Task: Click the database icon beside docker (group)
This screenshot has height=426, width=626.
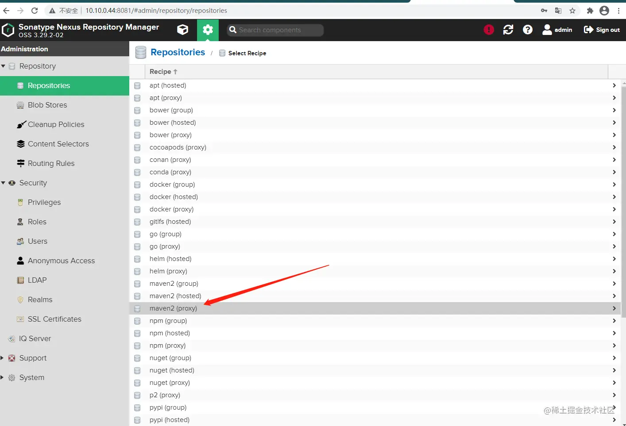Action: tap(137, 184)
